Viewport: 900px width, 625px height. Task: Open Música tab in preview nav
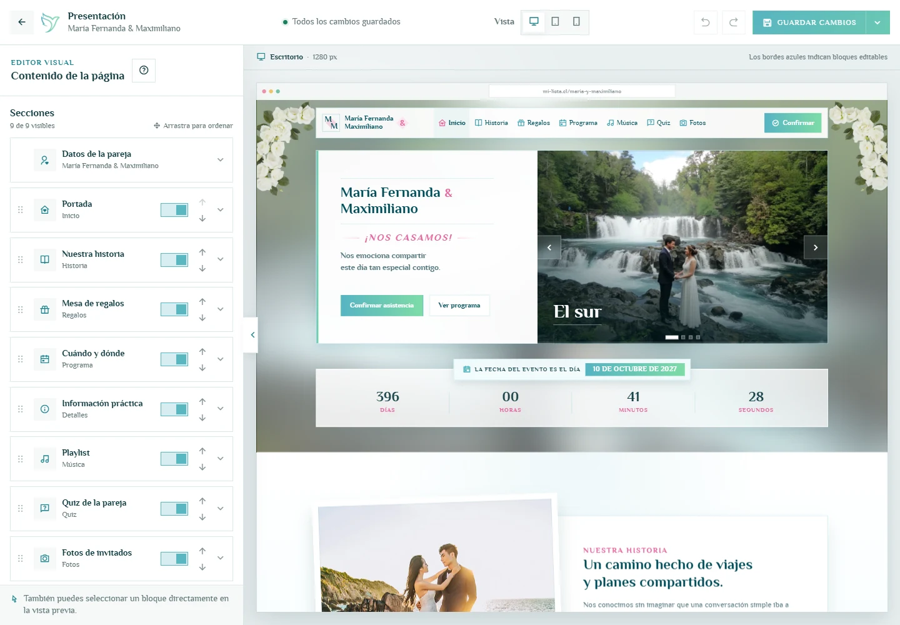click(x=622, y=123)
